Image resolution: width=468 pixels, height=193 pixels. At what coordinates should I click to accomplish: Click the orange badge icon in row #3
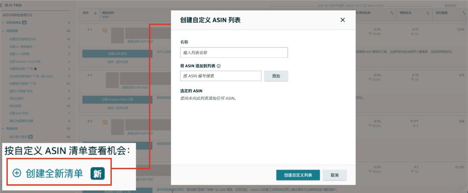(105, 122)
